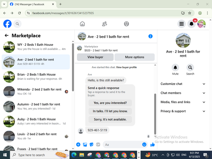This screenshot has height=159, width=212.
Task: Click the back arrow next to Marketplace
Action: [x=6, y=35]
